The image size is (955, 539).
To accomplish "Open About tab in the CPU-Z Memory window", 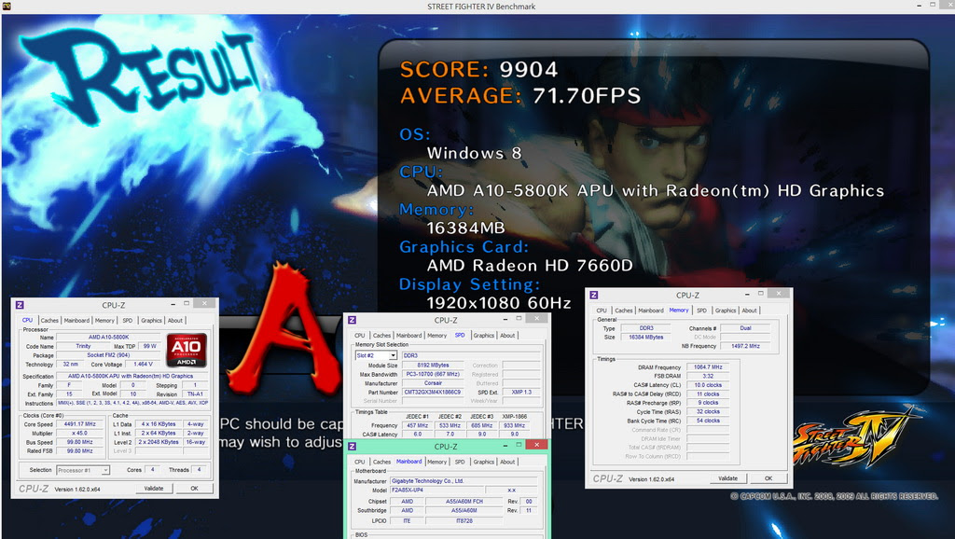I will point(749,311).
